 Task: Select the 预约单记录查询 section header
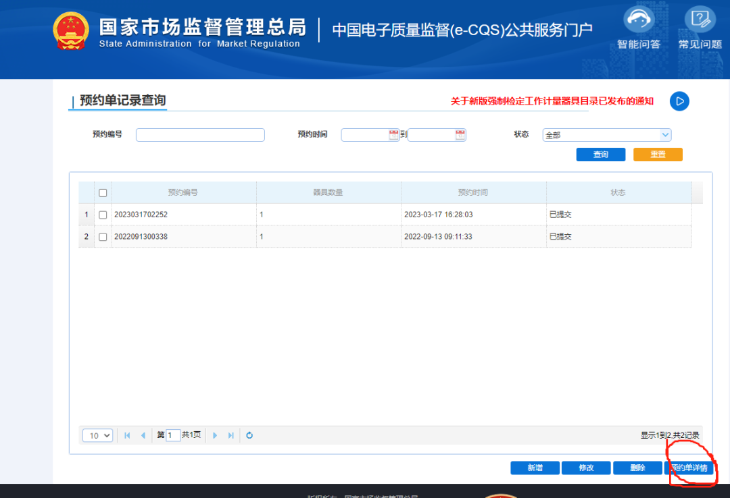click(120, 100)
